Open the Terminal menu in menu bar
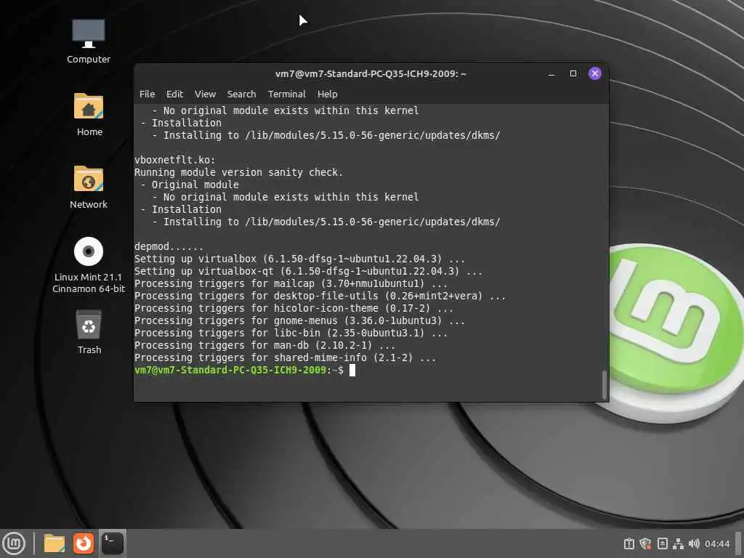This screenshot has height=558, width=744. point(286,94)
